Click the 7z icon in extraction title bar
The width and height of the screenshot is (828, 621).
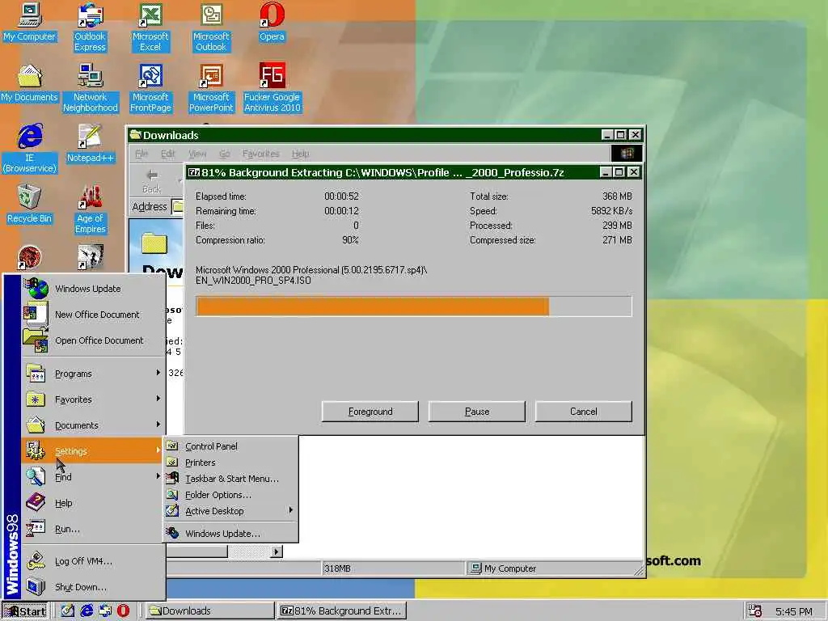click(194, 172)
